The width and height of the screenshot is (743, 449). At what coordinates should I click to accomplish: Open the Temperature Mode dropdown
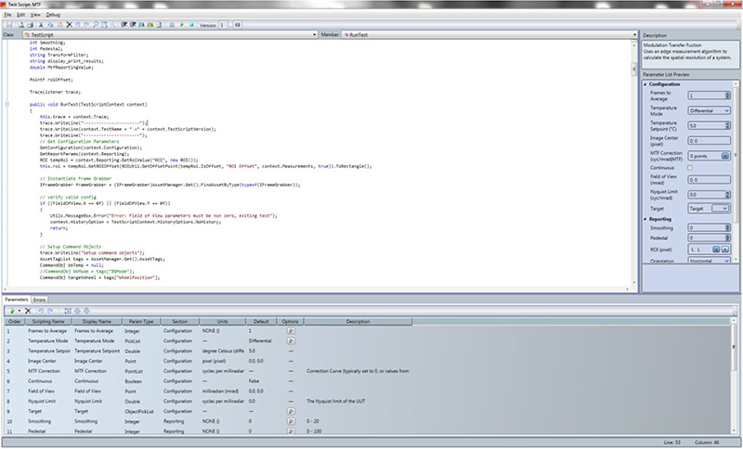tap(725, 109)
